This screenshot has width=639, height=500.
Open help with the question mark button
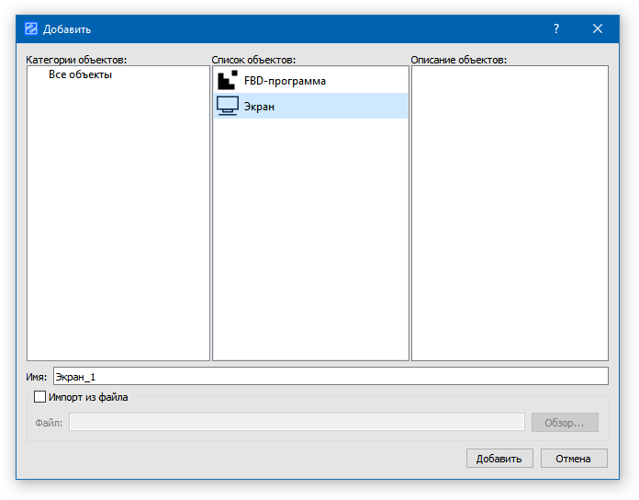click(x=556, y=29)
